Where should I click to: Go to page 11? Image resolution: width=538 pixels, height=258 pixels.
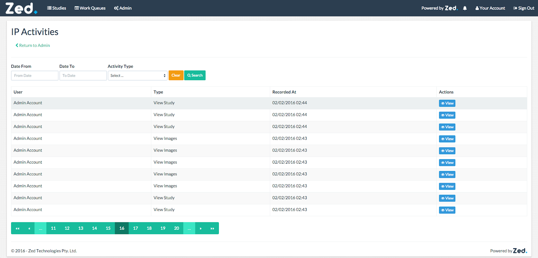(x=53, y=228)
